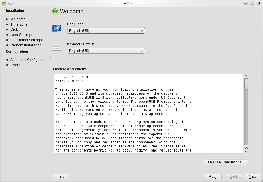Select Automatic Configuration in sidebar

point(29,60)
